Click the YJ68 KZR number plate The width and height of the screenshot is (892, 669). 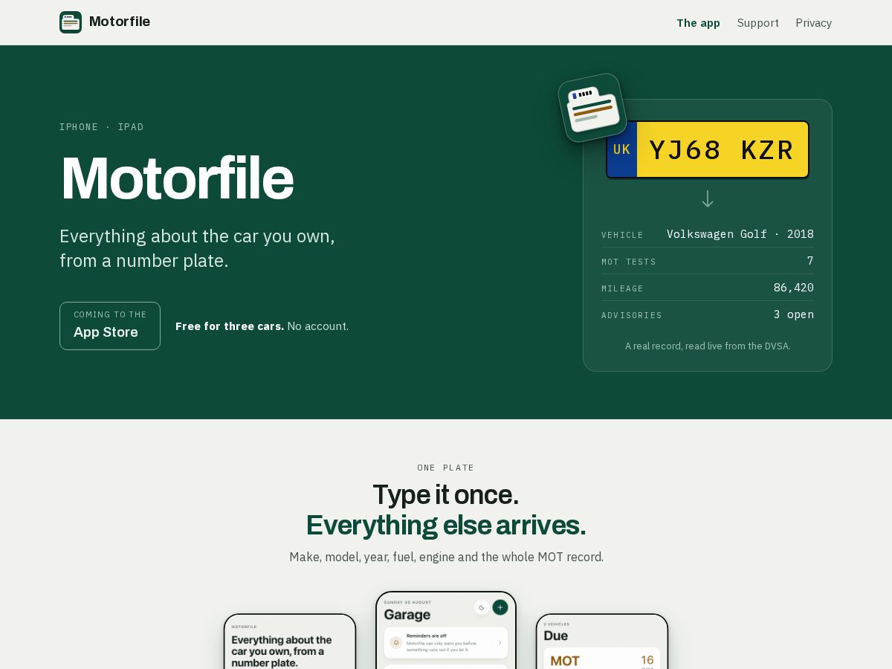[x=708, y=149]
